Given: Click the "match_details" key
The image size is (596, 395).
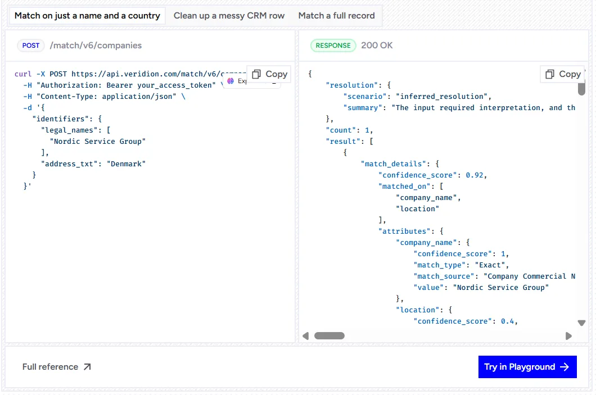Looking at the screenshot, I should 394,164.
